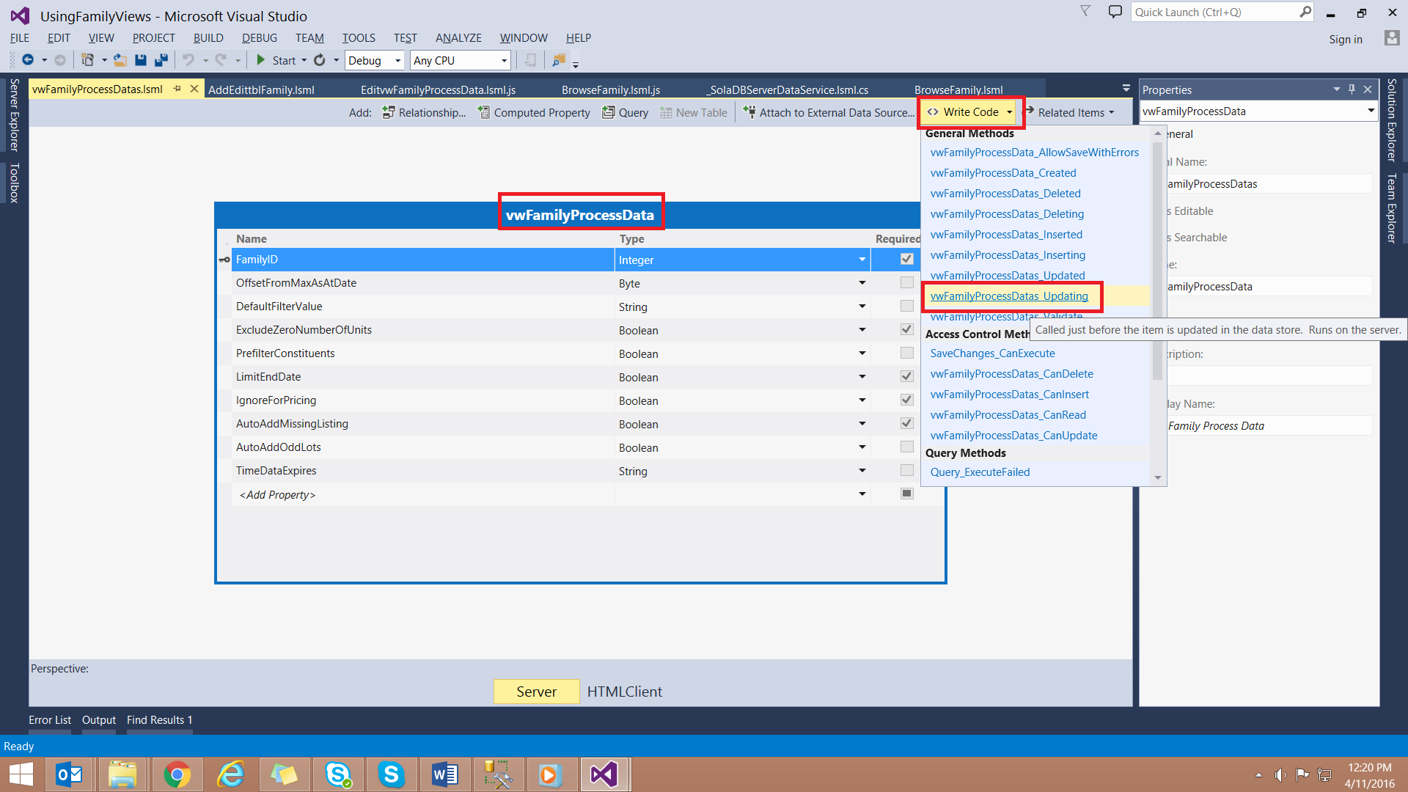Uncheck Required for AutoAddMissingListing
This screenshot has width=1408, height=792.
[907, 423]
